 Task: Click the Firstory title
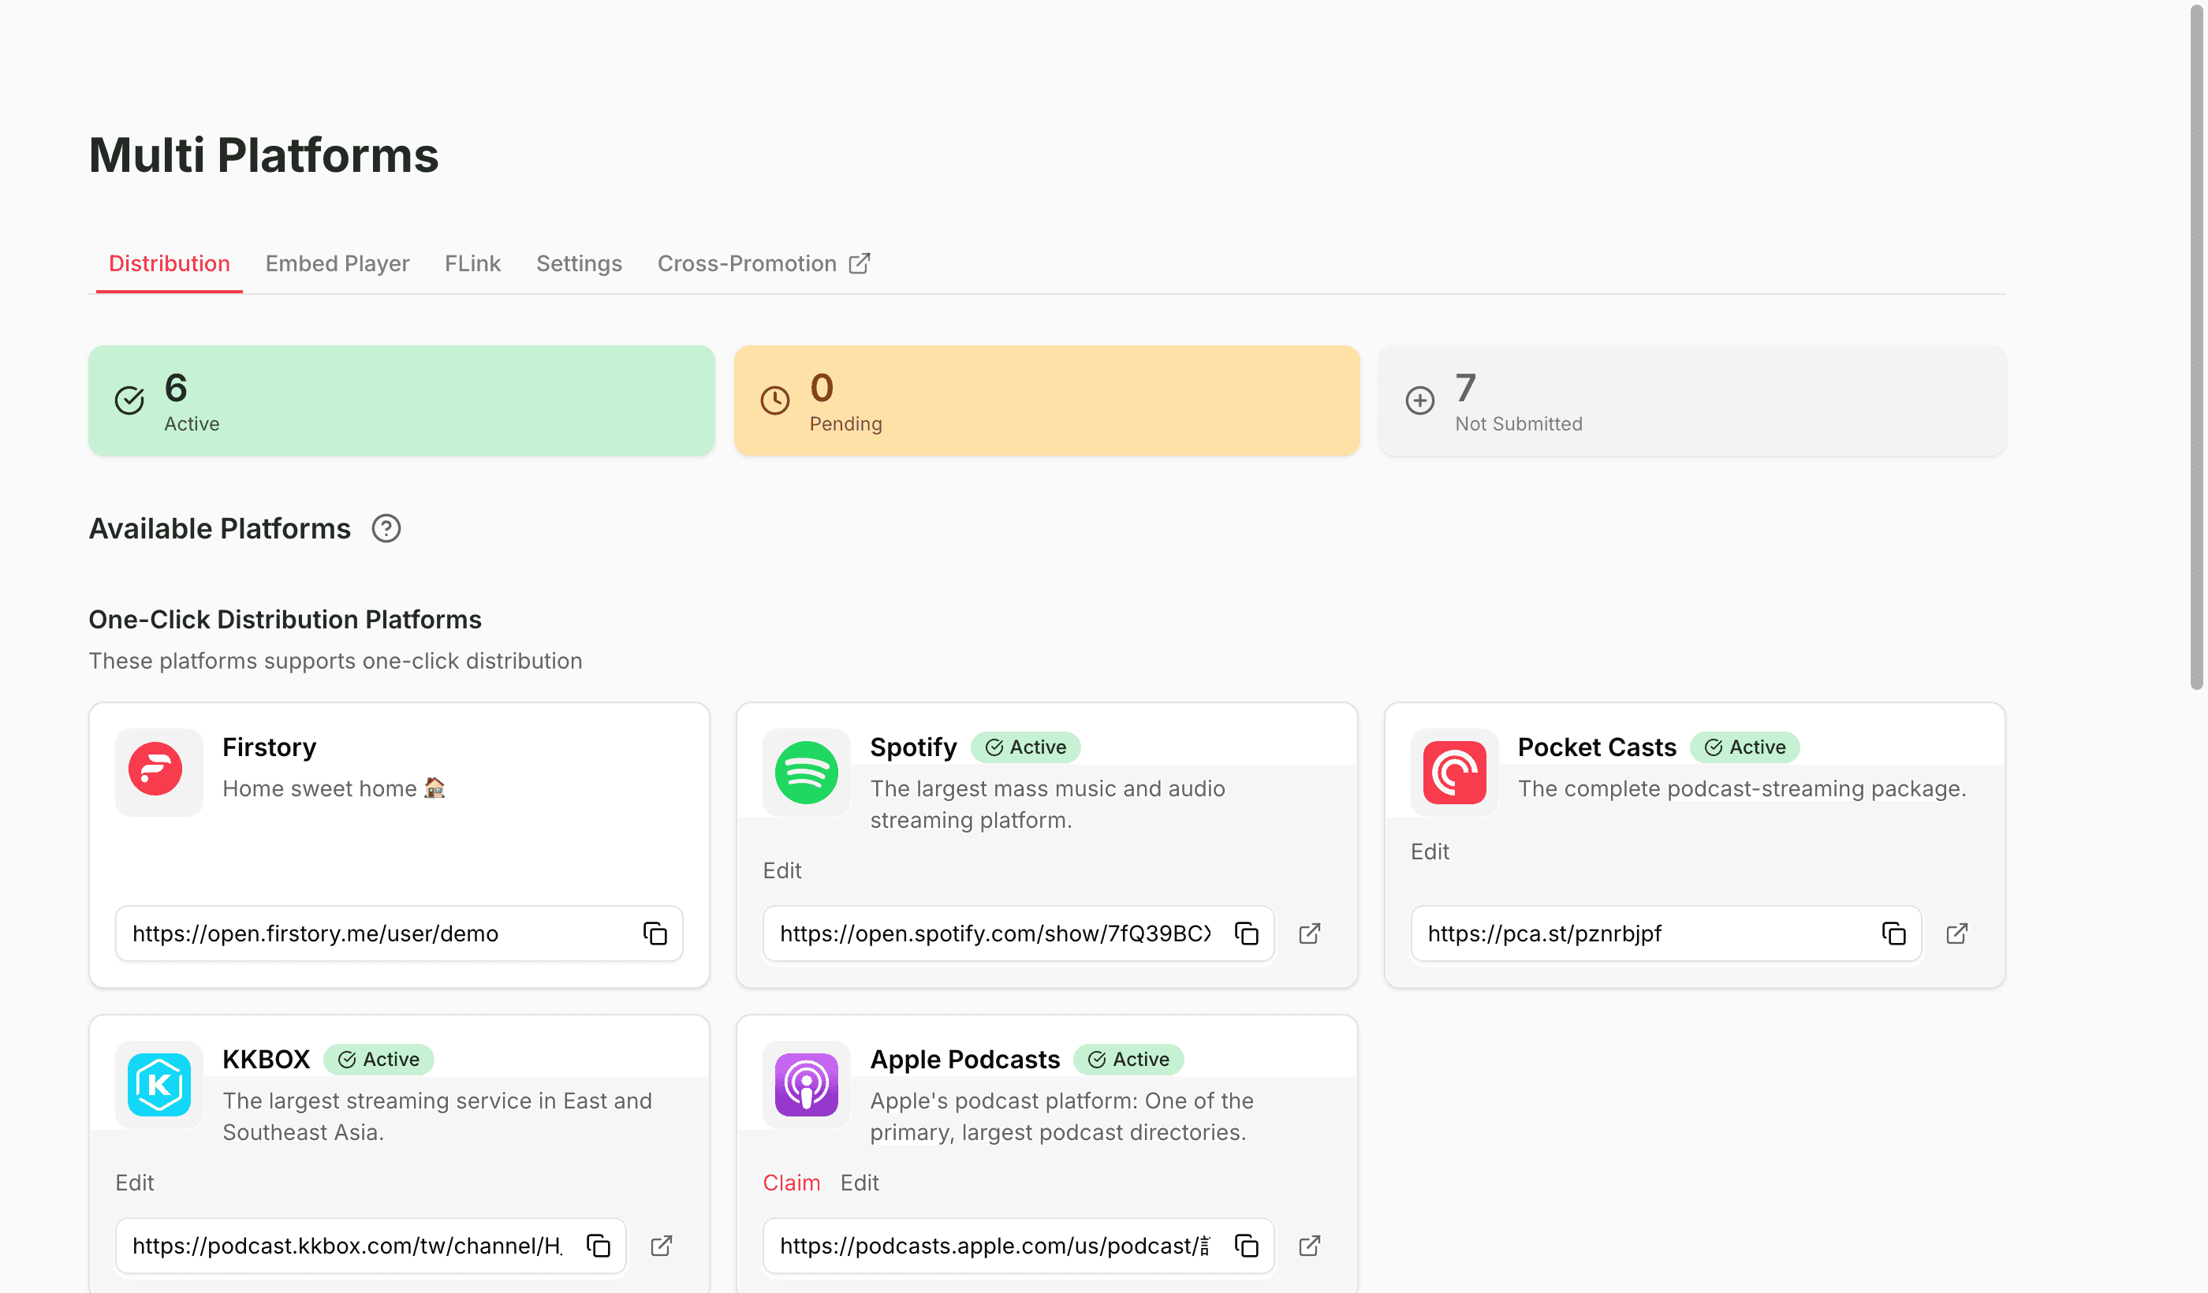pyautogui.click(x=269, y=747)
